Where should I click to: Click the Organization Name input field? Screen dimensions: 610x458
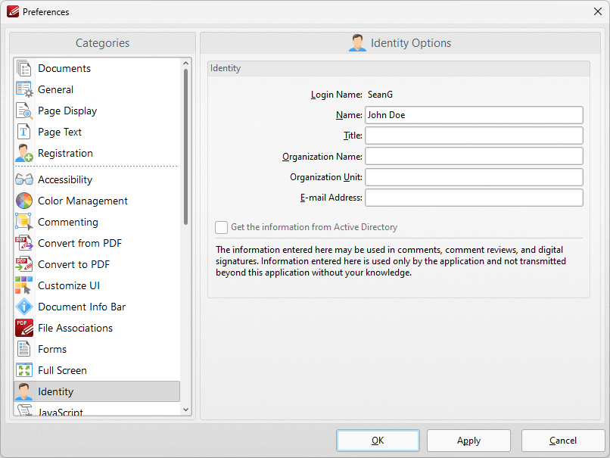click(474, 157)
